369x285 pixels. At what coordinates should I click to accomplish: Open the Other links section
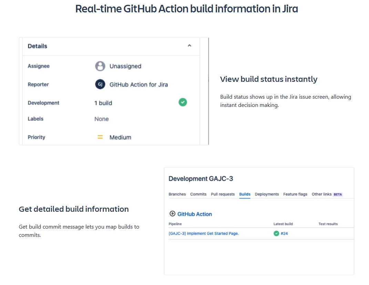coord(322,194)
